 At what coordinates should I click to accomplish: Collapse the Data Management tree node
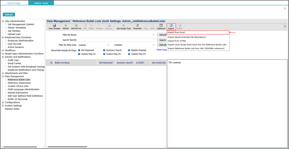(3, 76)
